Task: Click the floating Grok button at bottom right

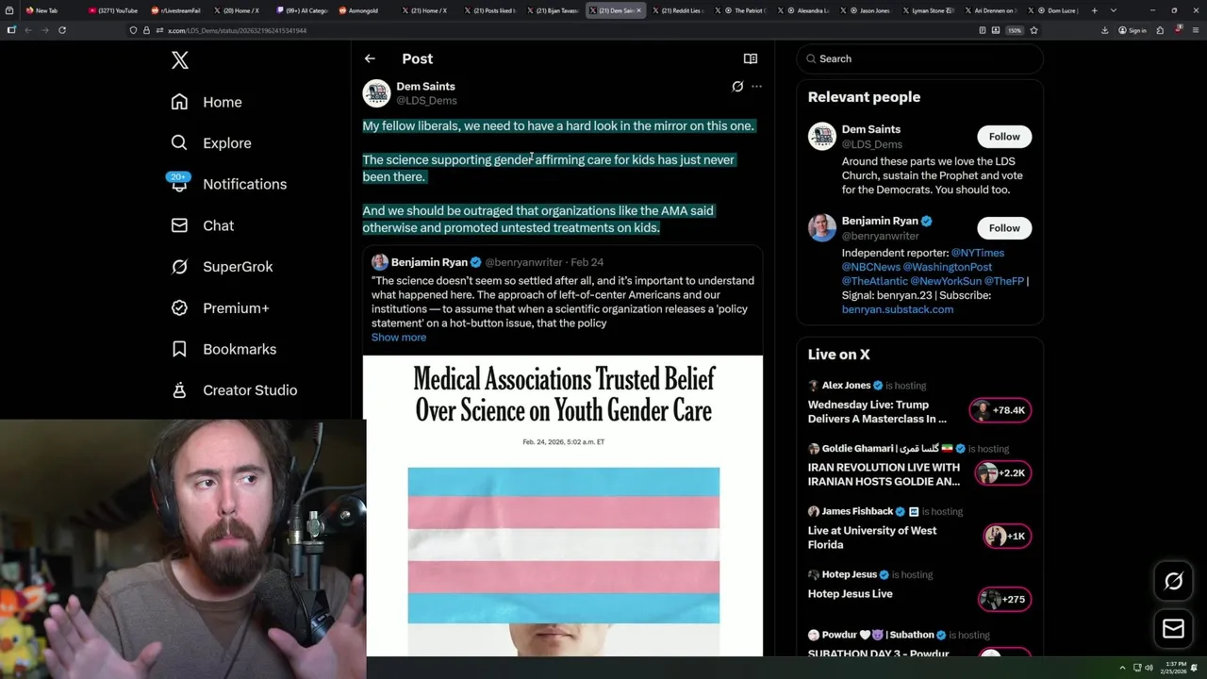Action: [x=1173, y=581]
